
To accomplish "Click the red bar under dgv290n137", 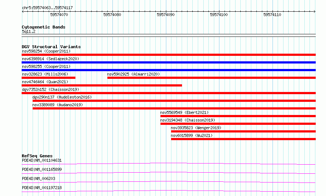I will coord(174,101).
